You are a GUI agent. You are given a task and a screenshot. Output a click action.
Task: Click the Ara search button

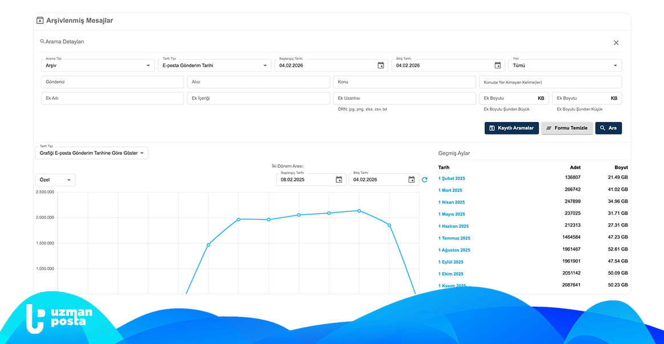608,128
